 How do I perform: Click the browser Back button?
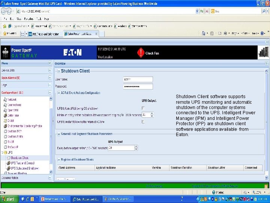(x=4, y=11)
